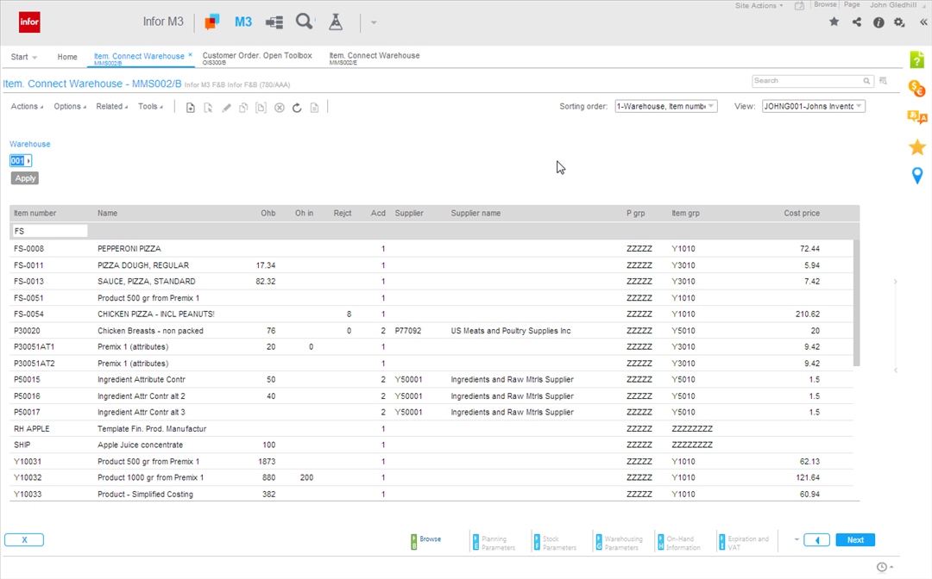Select the PEPPERONI PIZZA row FS-0008
The width and height of the screenshot is (932, 579).
[x=129, y=249]
